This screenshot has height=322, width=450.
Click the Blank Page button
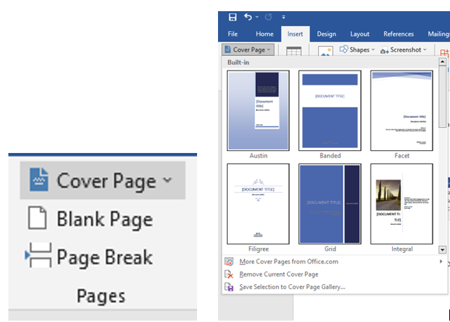90,219
